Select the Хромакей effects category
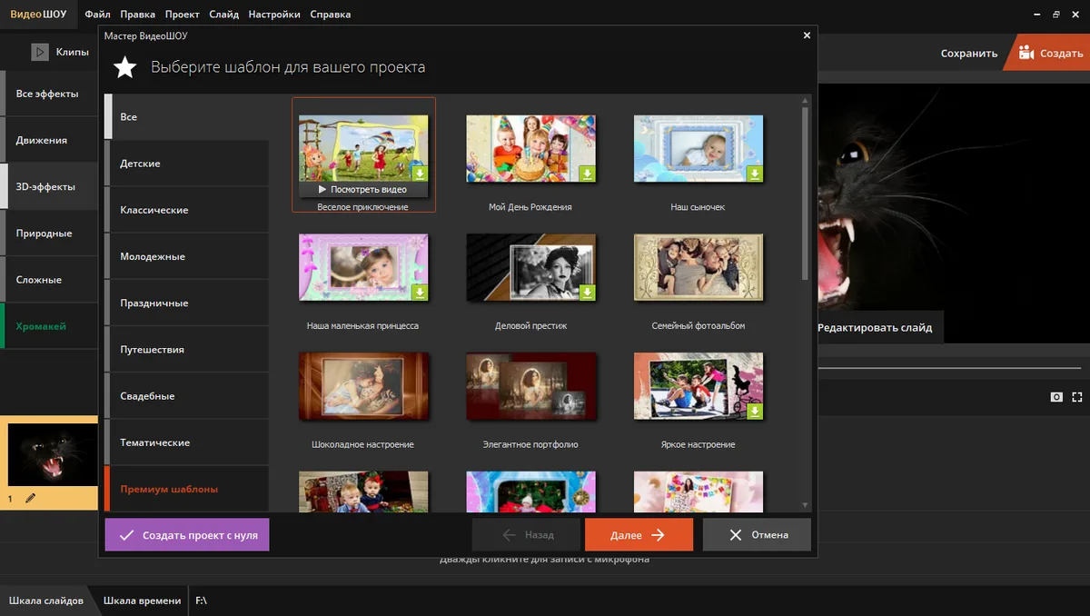Viewport: 1090px width, 616px height. coord(41,326)
